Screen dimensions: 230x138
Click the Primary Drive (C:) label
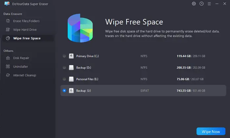(87, 56)
